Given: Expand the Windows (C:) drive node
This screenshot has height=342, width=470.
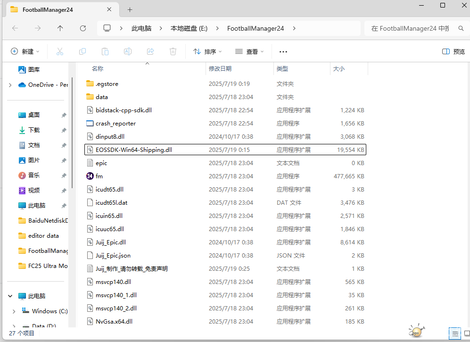Looking at the screenshot, I should pyautogui.click(x=14, y=311).
